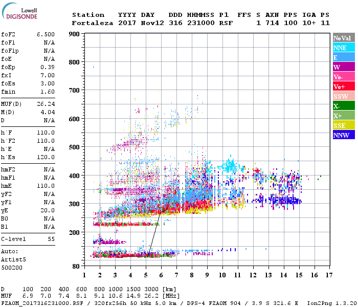Click the h`Es value 120.0

pyautogui.click(x=46, y=157)
